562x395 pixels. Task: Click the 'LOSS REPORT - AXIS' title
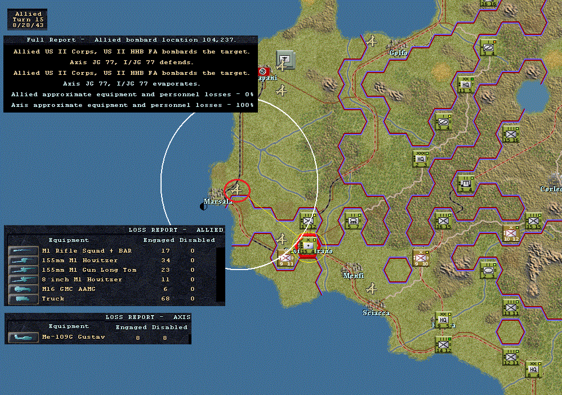click(x=148, y=317)
